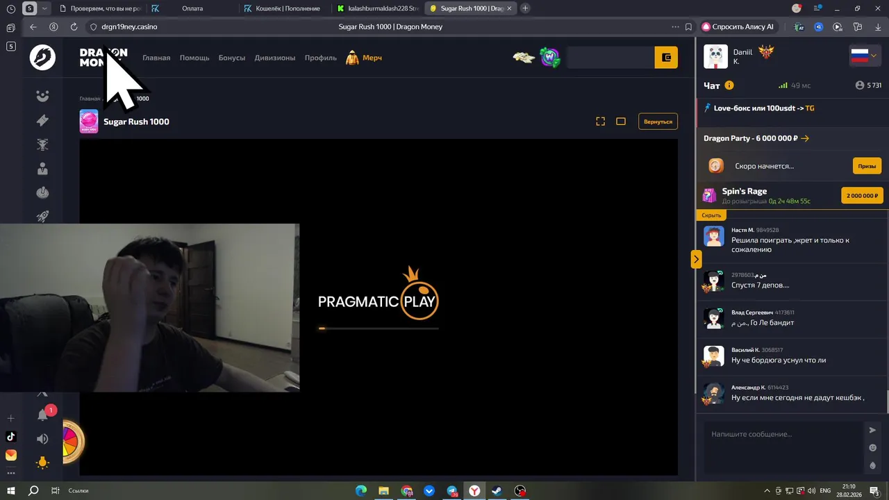The image size is (889, 500).
Task: Click the drgn19ney.casino address bar
Action: [129, 27]
